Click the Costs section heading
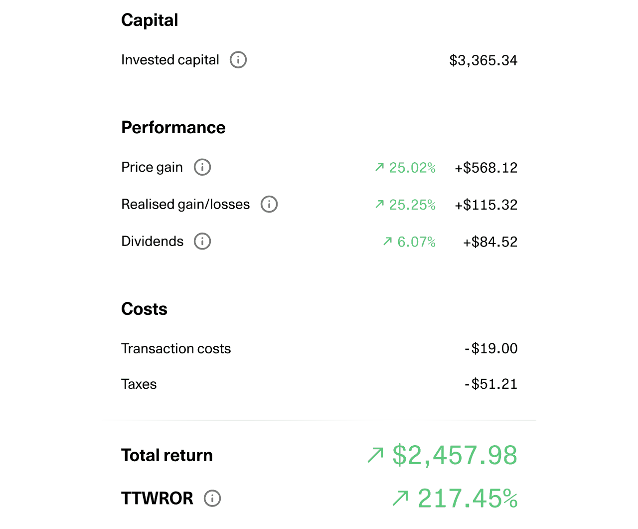The image size is (638, 529). 145,309
